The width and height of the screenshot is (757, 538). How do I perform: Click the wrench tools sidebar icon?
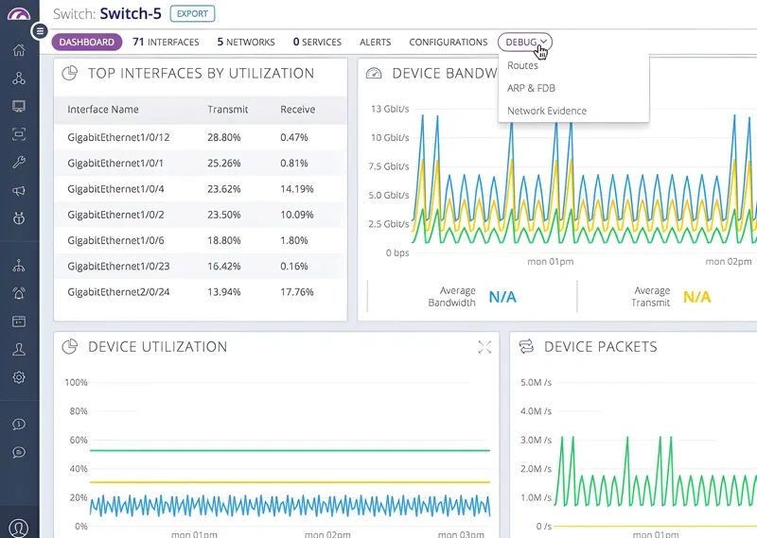[x=19, y=163]
